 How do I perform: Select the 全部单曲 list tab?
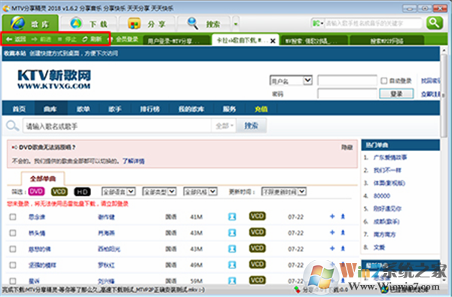[43, 178]
